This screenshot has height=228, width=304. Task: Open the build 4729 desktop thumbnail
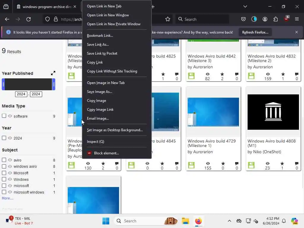point(213,112)
